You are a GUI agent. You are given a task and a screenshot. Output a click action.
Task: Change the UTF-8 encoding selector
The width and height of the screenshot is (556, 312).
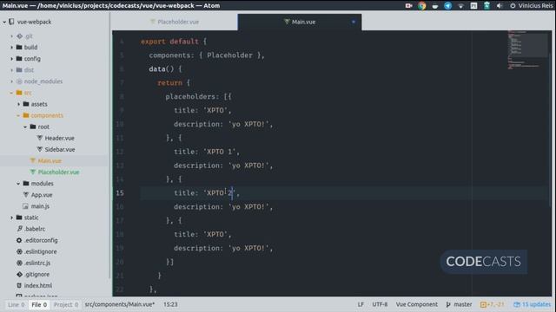[380, 304]
